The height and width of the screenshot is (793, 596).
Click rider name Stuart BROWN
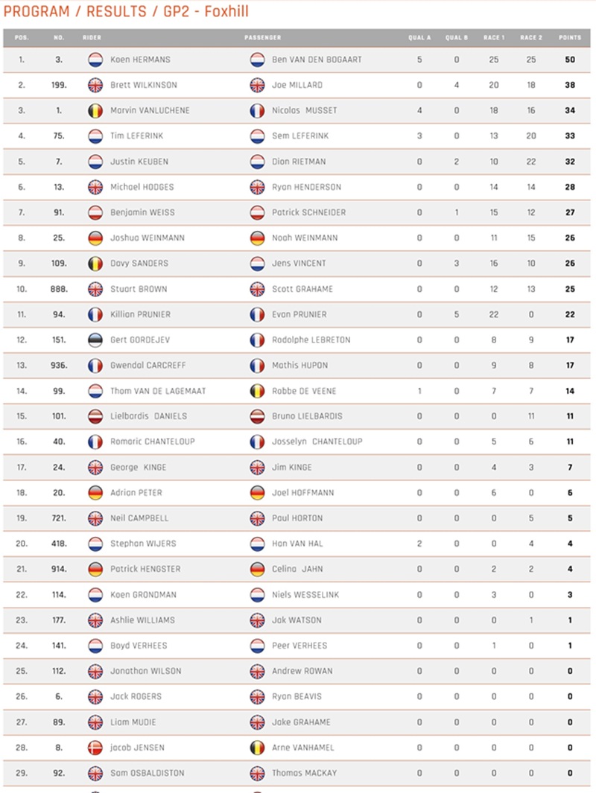pyautogui.click(x=139, y=289)
